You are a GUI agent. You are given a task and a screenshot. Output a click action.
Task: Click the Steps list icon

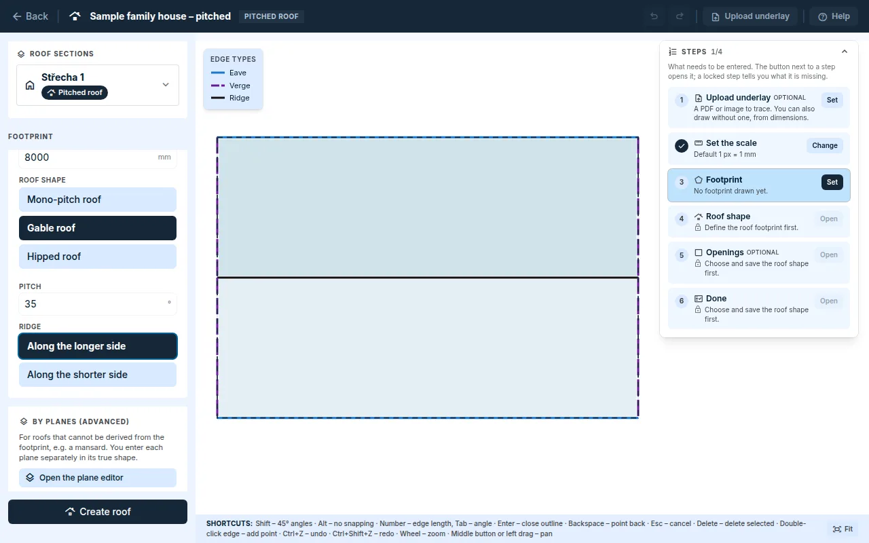click(x=673, y=52)
